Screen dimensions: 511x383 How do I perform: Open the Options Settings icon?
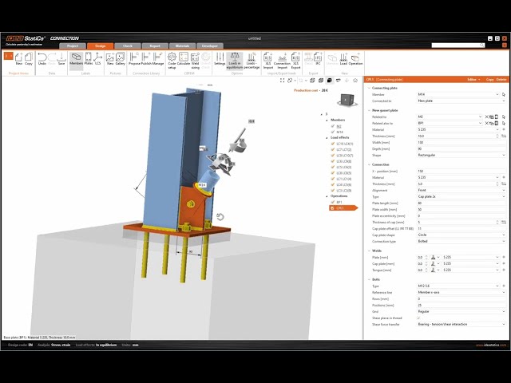pos(220,59)
